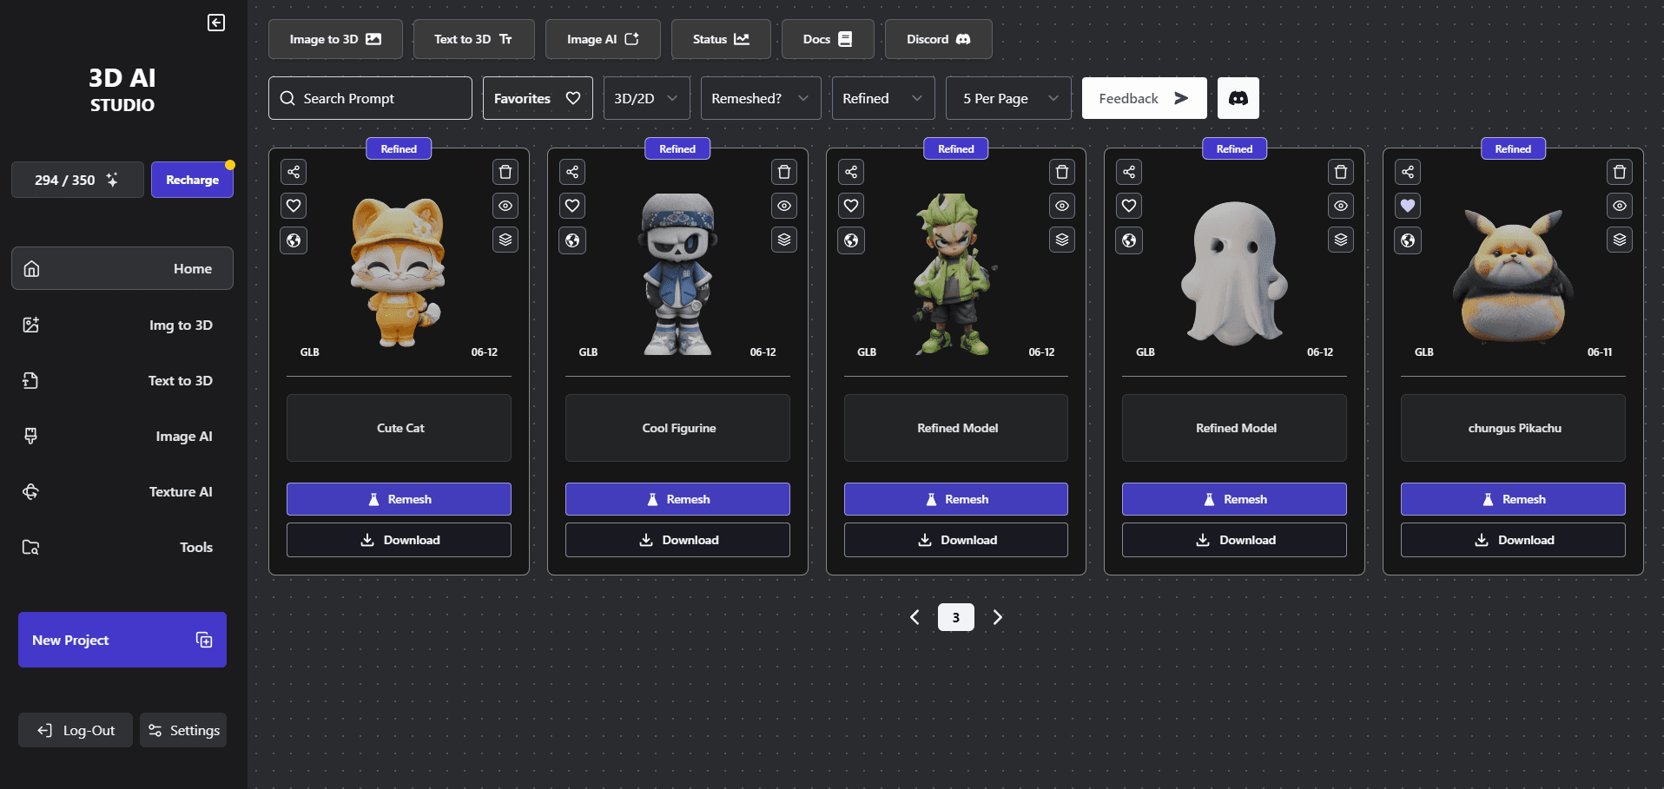Start a New Project
The image size is (1664, 789).
[x=122, y=640]
